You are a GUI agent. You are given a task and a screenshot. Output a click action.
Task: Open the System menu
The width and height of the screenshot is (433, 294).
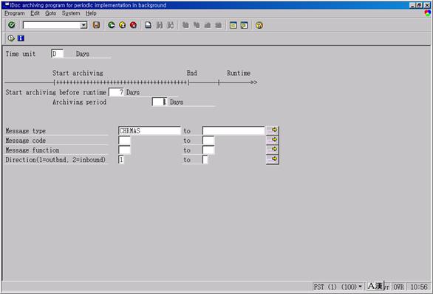[x=71, y=13]
